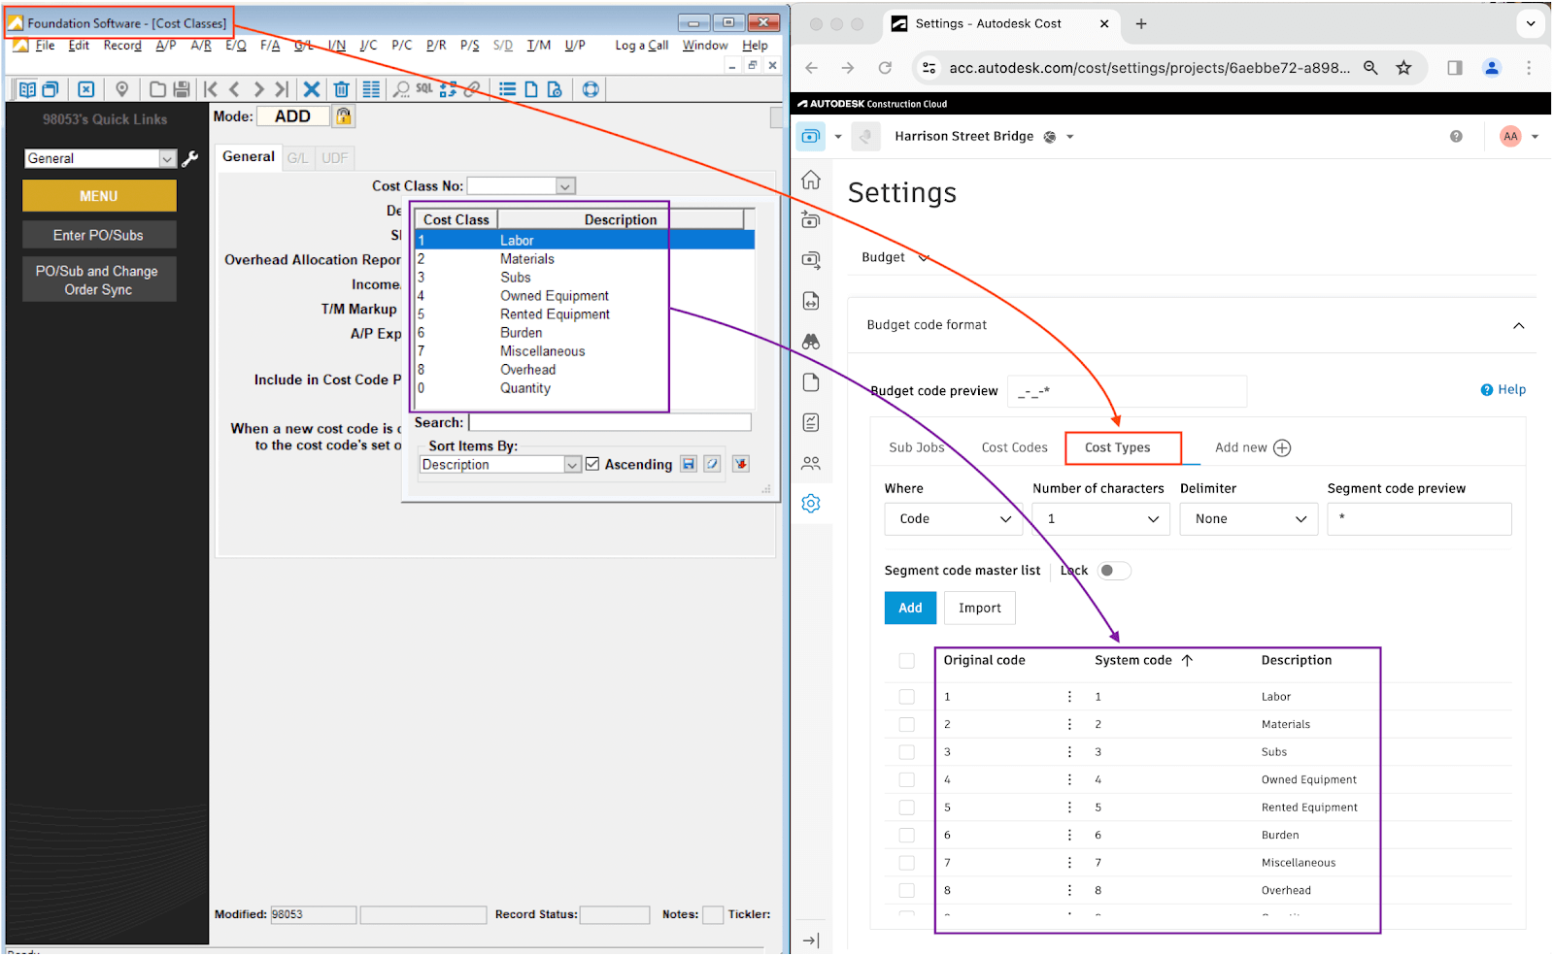Toggle the Ascending checkbox
Viewport: 1554px width, 956px height.
(592, 464)
